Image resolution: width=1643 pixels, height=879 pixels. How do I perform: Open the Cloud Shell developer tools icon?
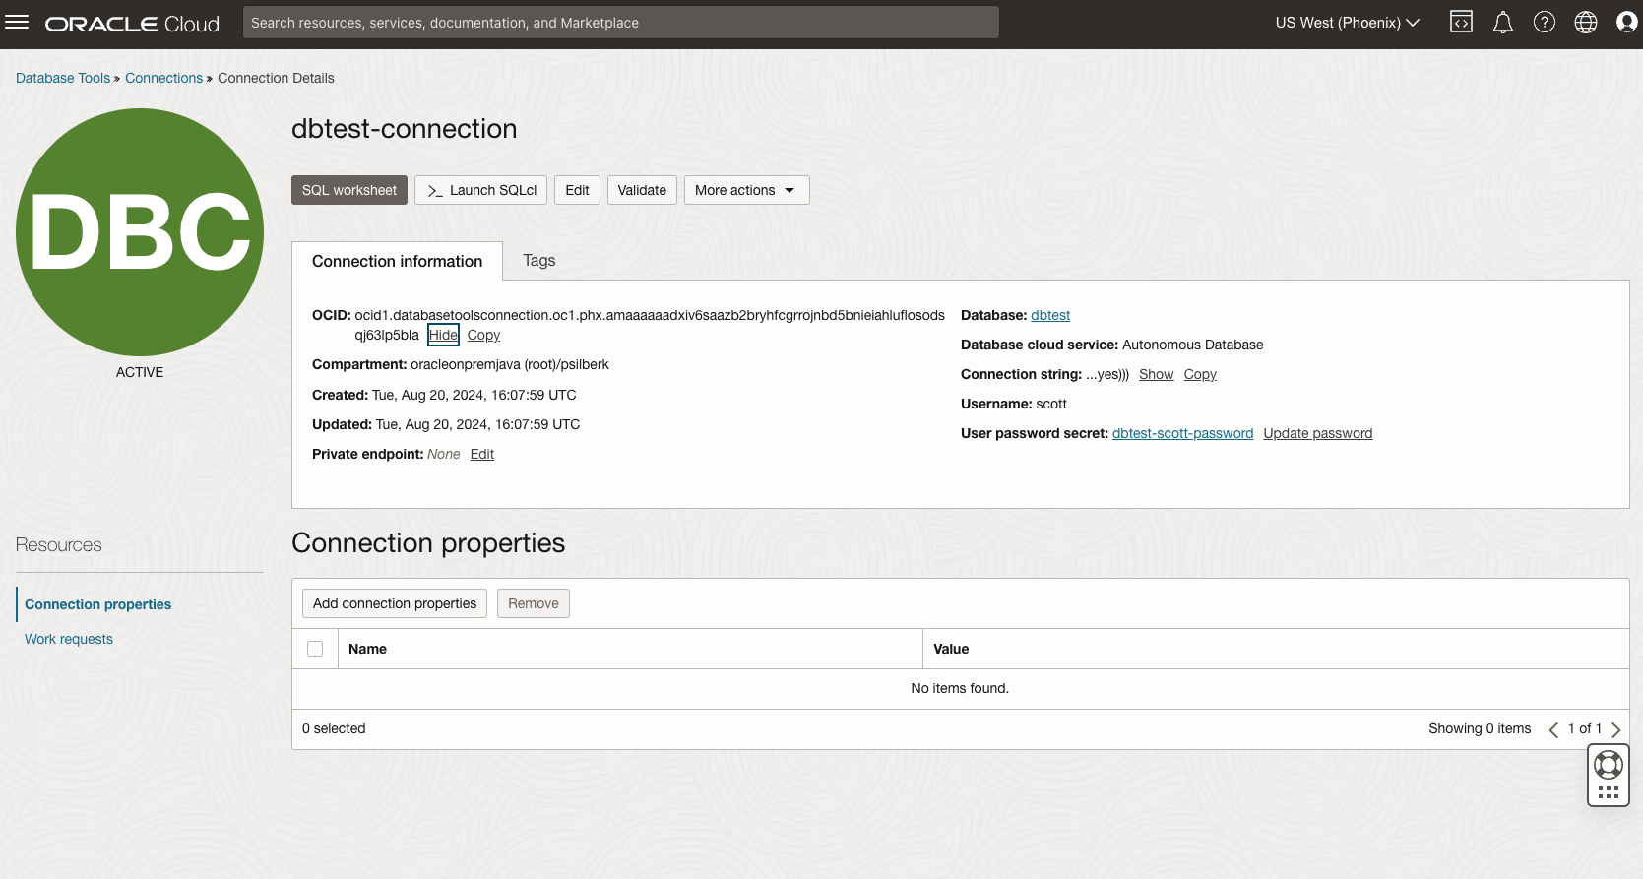point(1461,22)
